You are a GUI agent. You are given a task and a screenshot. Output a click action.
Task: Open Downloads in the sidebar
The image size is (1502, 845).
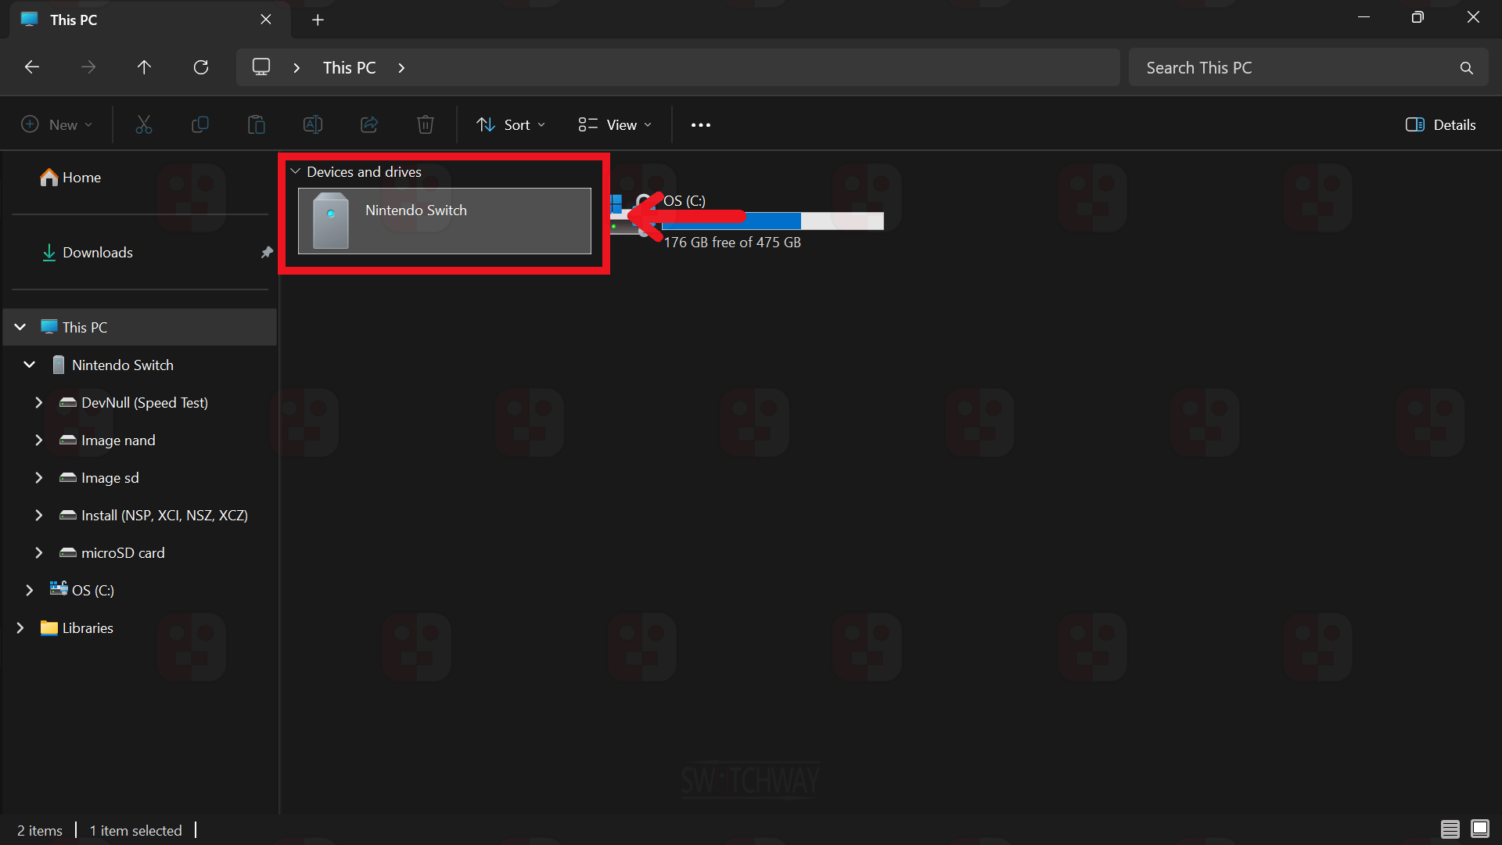click(x=97, y=252)
